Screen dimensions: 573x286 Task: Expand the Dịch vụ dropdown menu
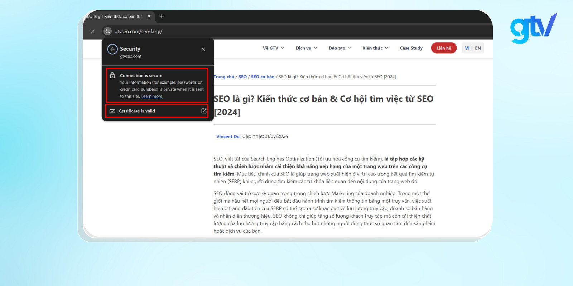tap(306, 48)
